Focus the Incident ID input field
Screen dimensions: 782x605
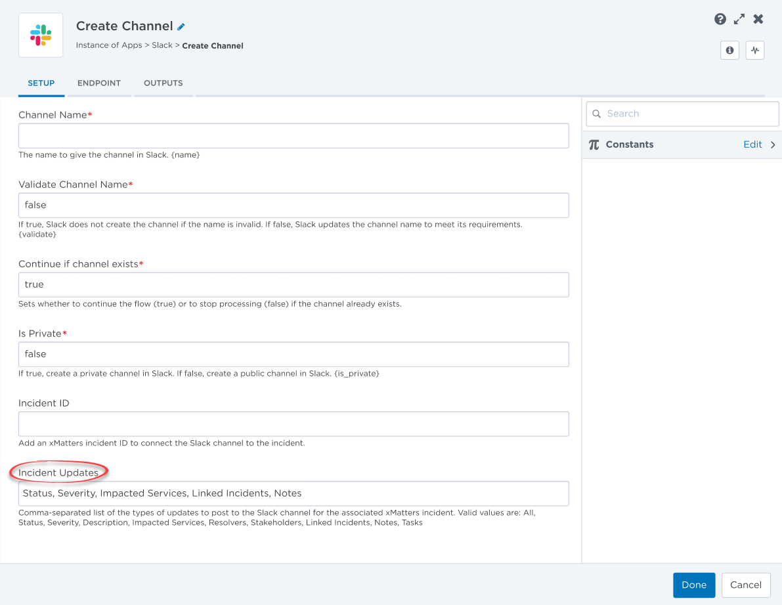click(293, 424)
